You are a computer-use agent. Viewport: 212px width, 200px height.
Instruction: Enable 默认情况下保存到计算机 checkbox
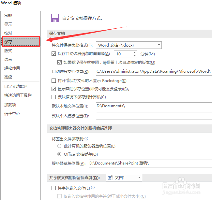coord(54,97)
